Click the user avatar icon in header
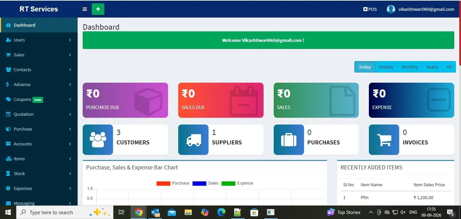The image size is (461, 219). click(391, 9)
